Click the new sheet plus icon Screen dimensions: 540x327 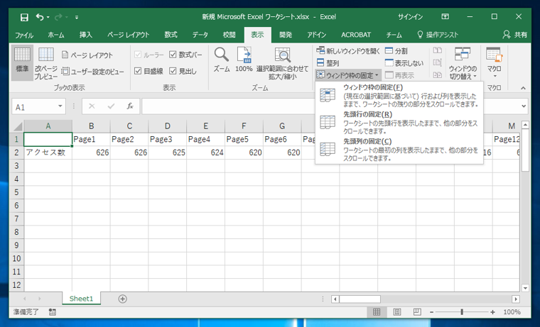coord(122,299)
